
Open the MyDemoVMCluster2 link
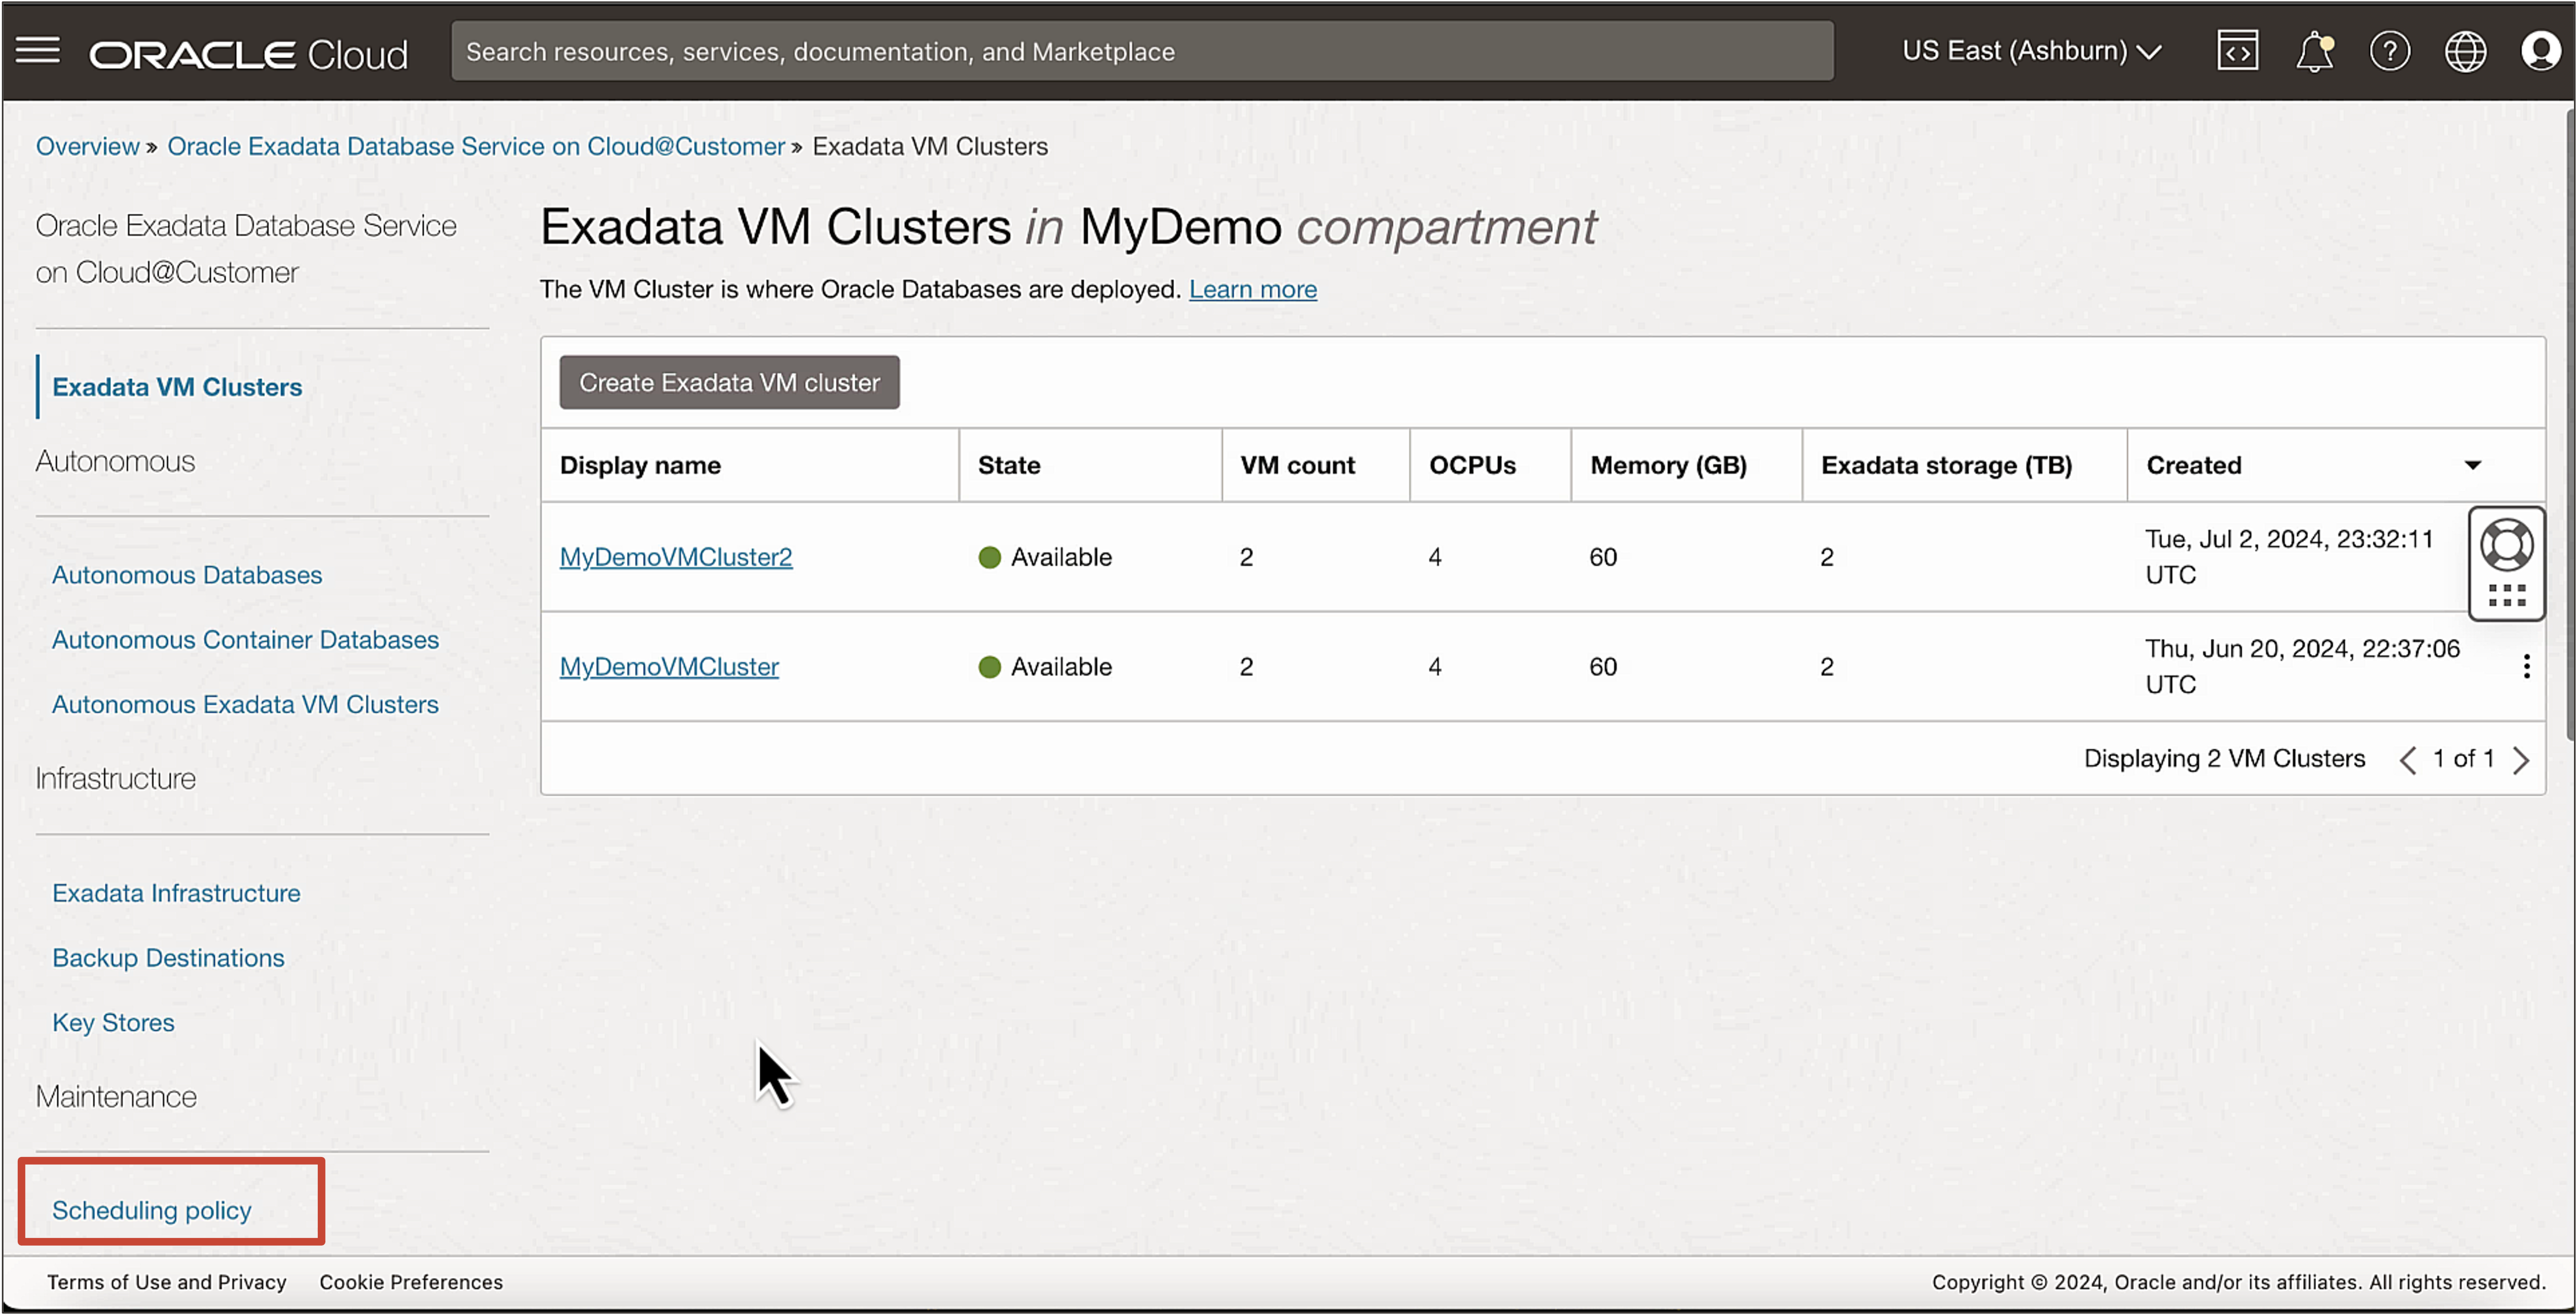tap(675, 558)
